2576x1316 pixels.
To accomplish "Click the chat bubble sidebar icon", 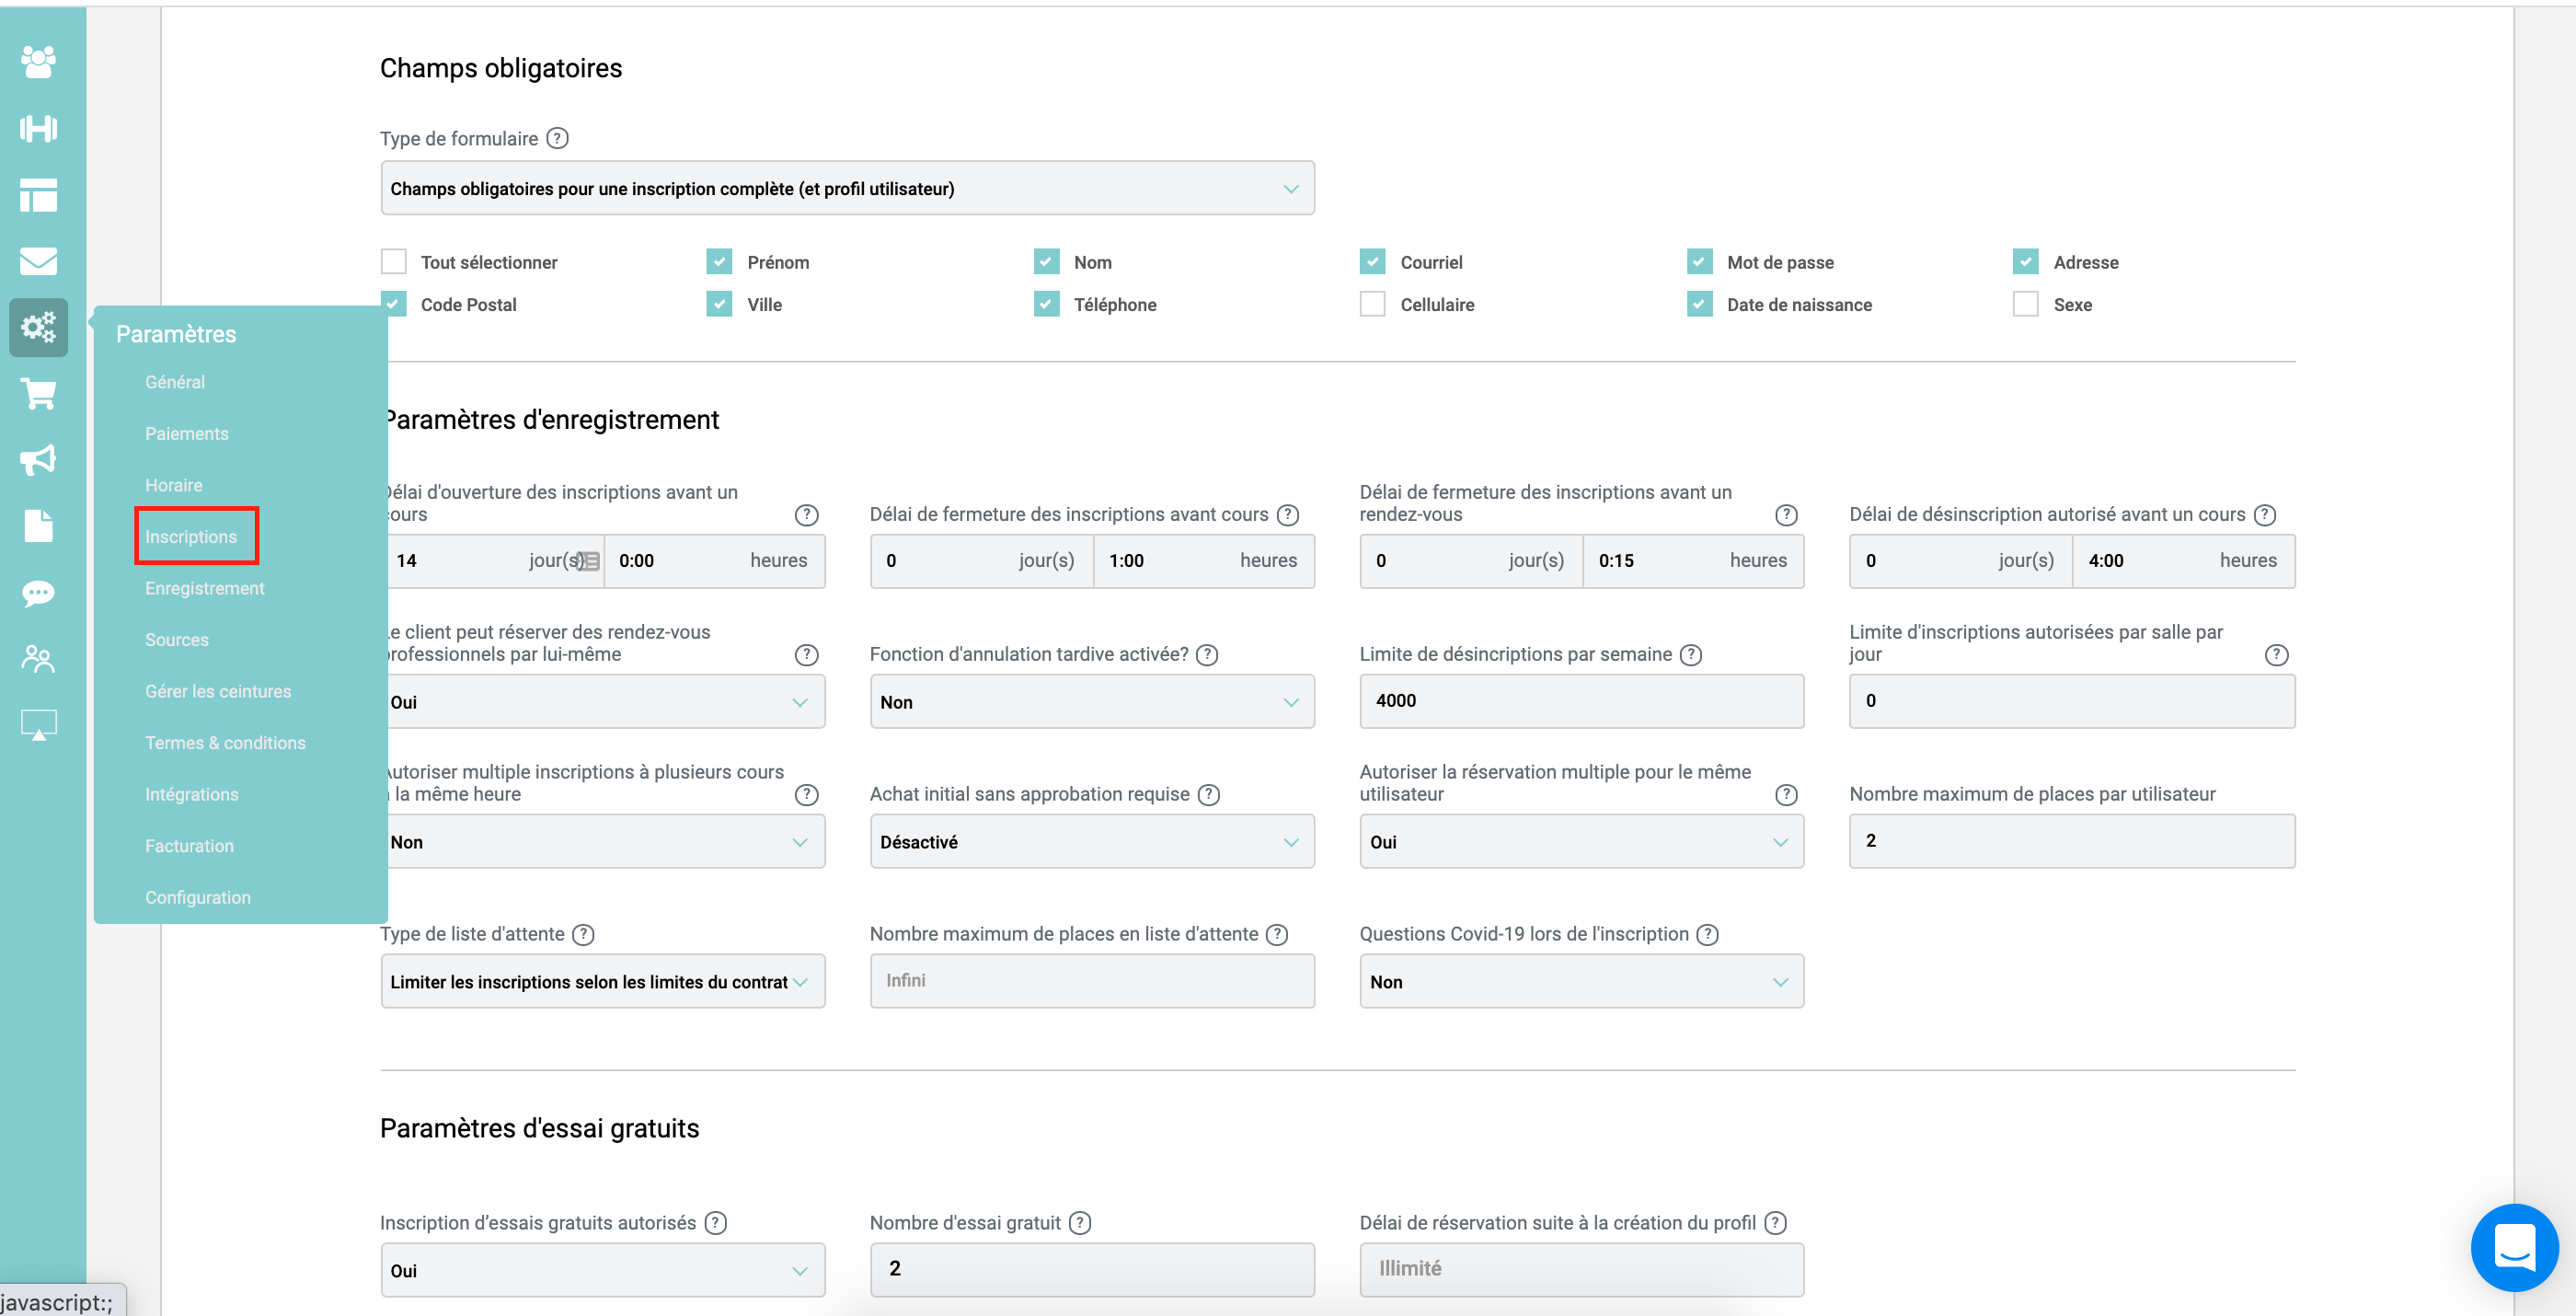I will pyautogui.click(x=38, y=593).
